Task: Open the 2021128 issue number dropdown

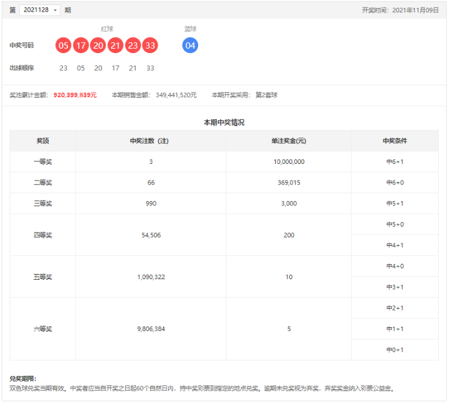Action: coord(40,10)
